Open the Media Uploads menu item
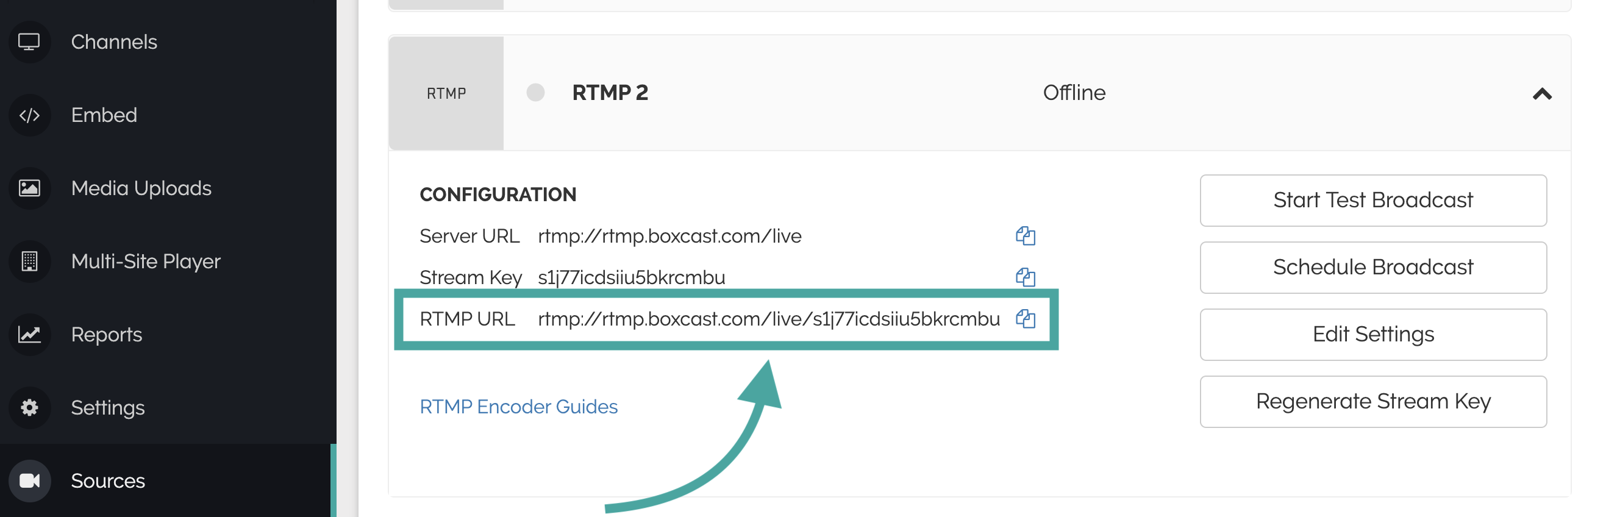 (x=141, y=188)
